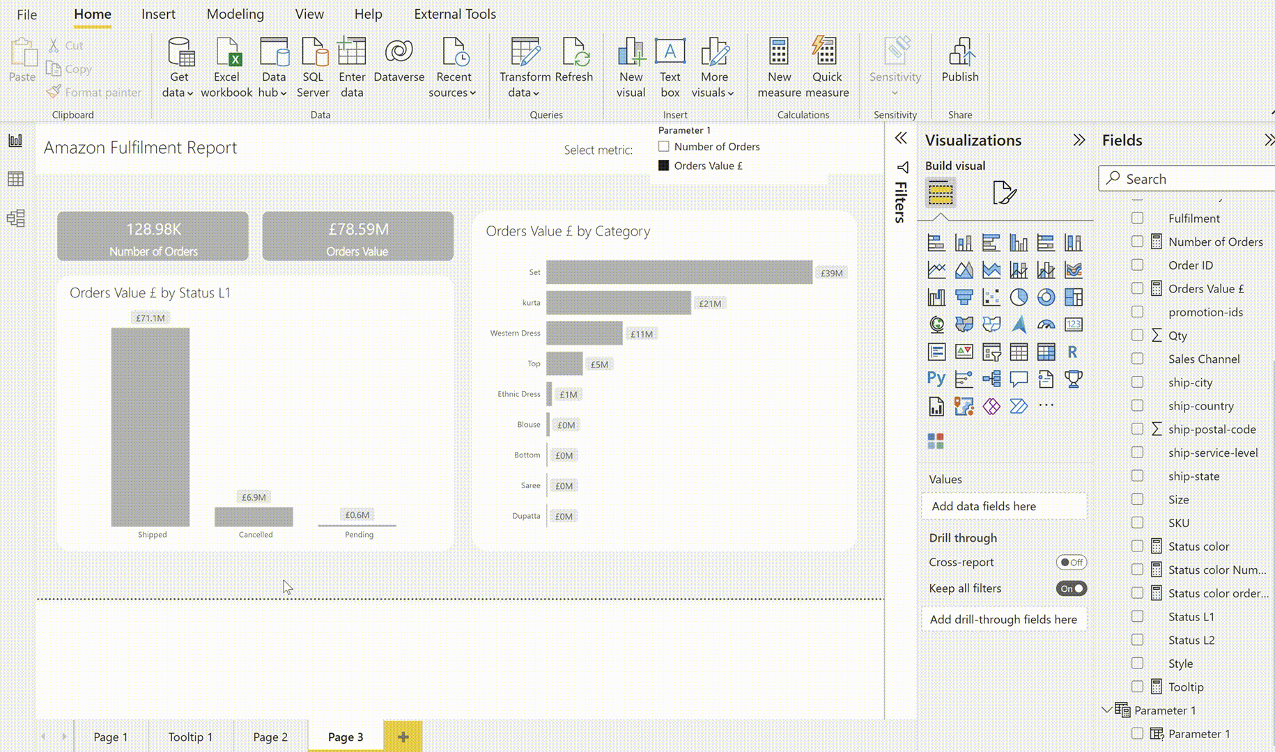1275x752 pixels.
Task: Select the R script visual icon
Action: [x=1074, y=352]
